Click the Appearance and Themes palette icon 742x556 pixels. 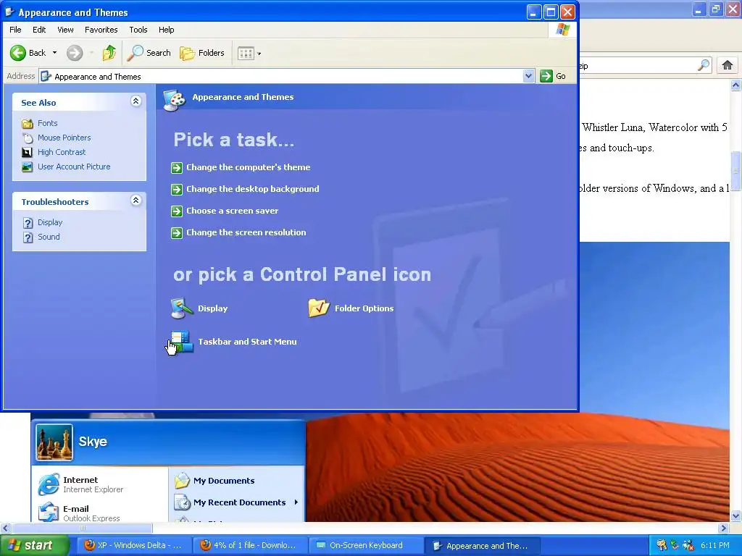[174, 100]
